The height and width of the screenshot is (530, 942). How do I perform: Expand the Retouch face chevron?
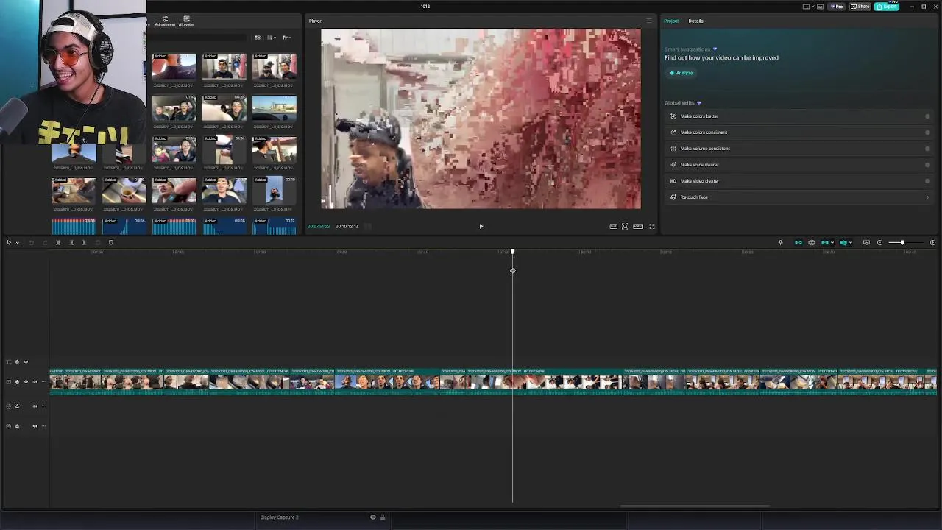[x=927, y=197]
